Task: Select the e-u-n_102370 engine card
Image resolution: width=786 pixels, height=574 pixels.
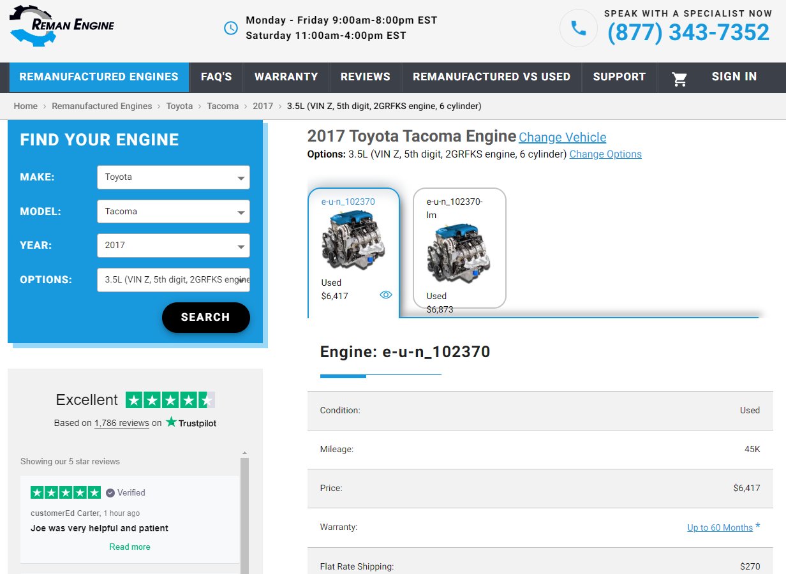Action: tap(353, 253)
